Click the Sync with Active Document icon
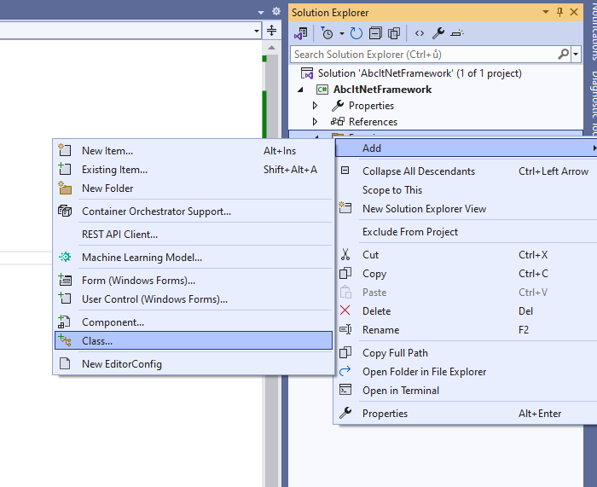Screen dimensions: 597x487 point(300,33)
